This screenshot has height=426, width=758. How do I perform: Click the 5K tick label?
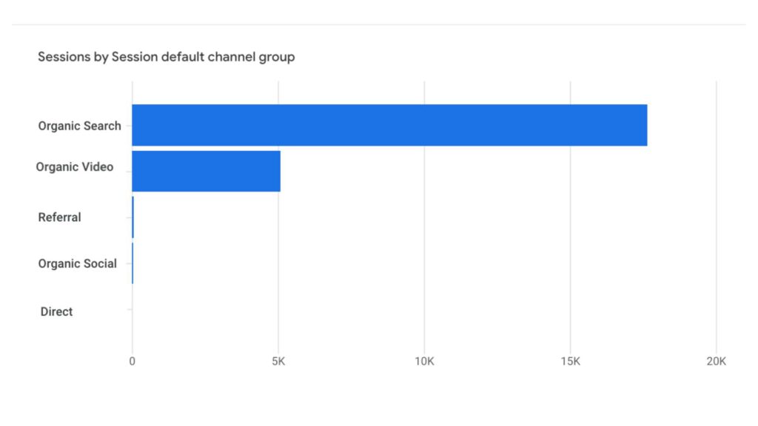[278, 361]
